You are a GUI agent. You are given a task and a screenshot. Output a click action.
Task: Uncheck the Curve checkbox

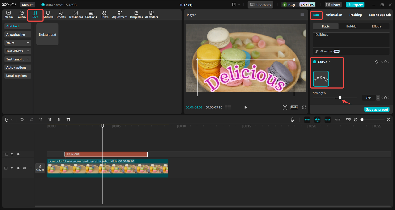(314, 62)
